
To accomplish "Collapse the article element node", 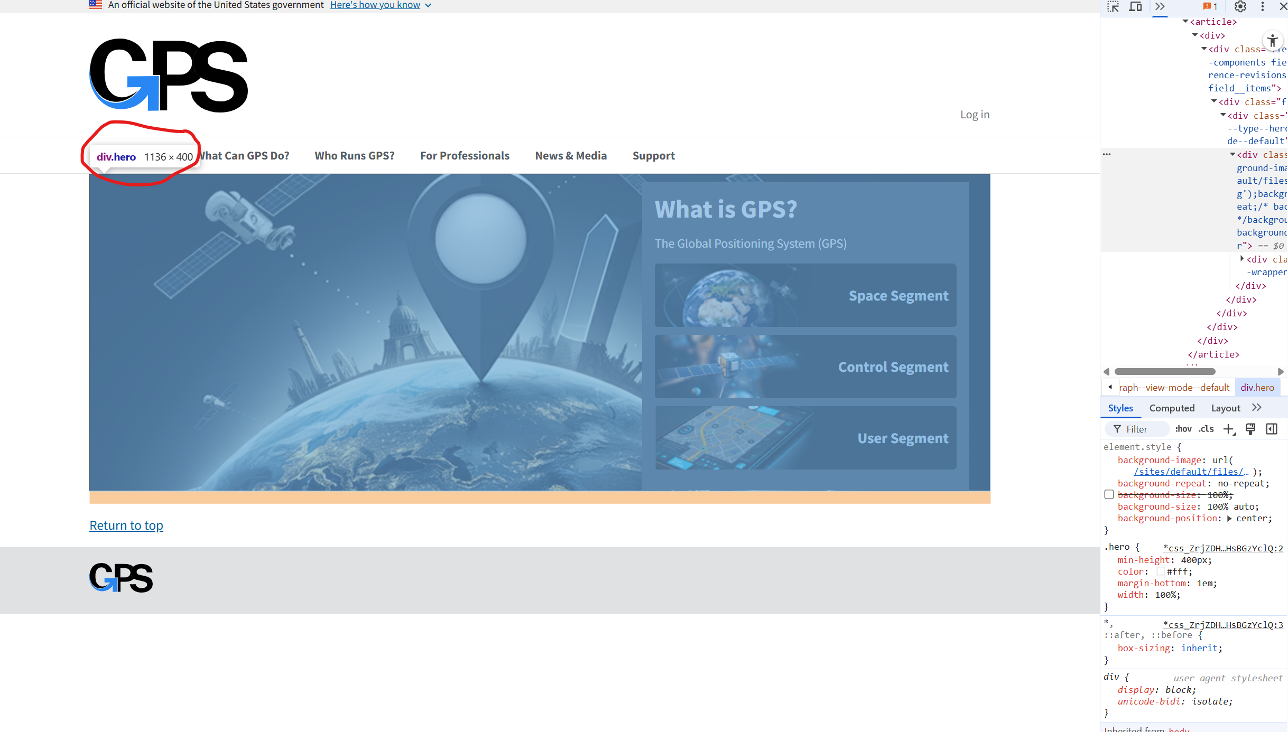I will (1185, 22).
